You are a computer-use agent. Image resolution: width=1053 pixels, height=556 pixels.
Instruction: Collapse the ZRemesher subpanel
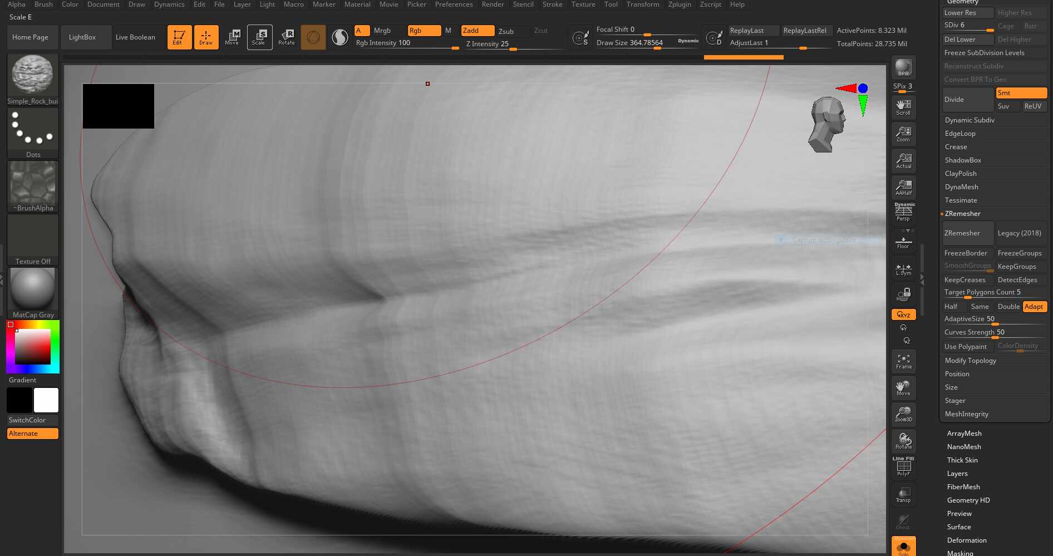963,213
